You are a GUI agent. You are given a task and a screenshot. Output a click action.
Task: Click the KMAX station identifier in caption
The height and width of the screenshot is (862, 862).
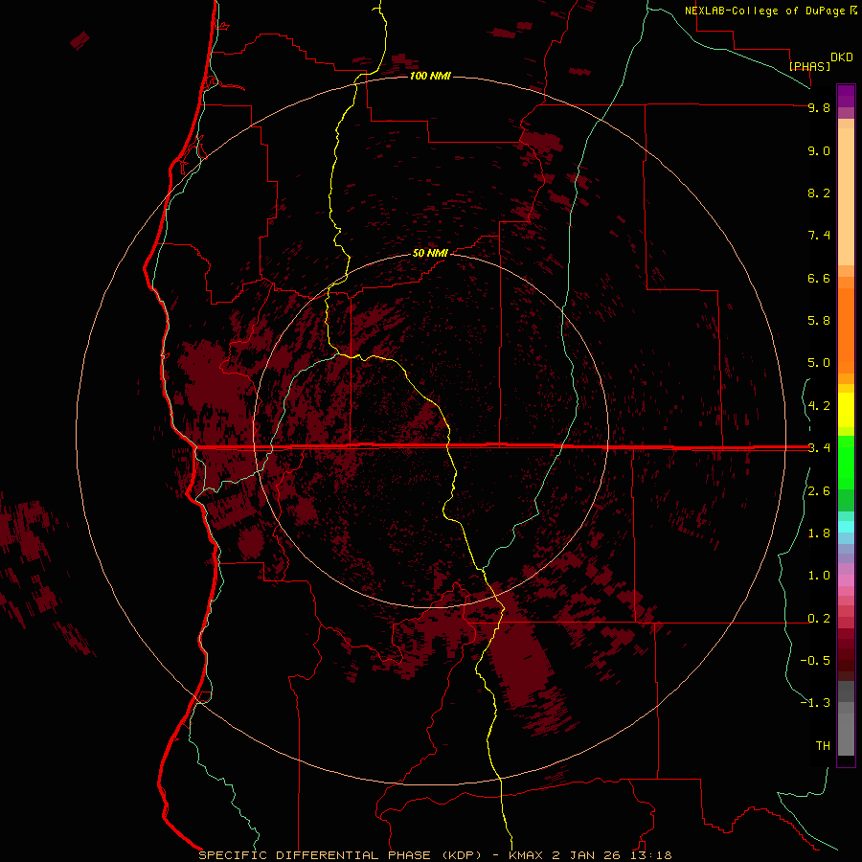(527, 855)
